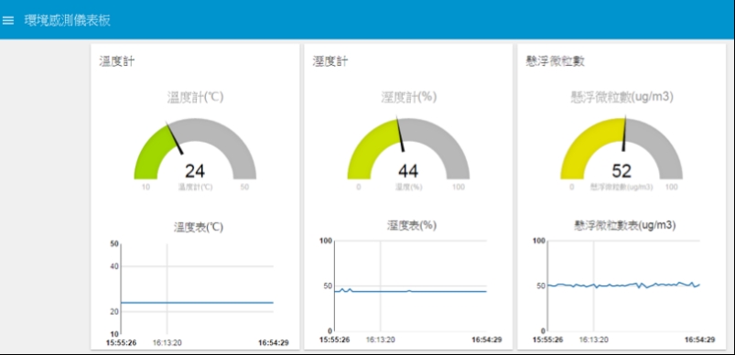Click the particulate chart blue line
This screenshot has height=355, width=735.
click(623, 285)
